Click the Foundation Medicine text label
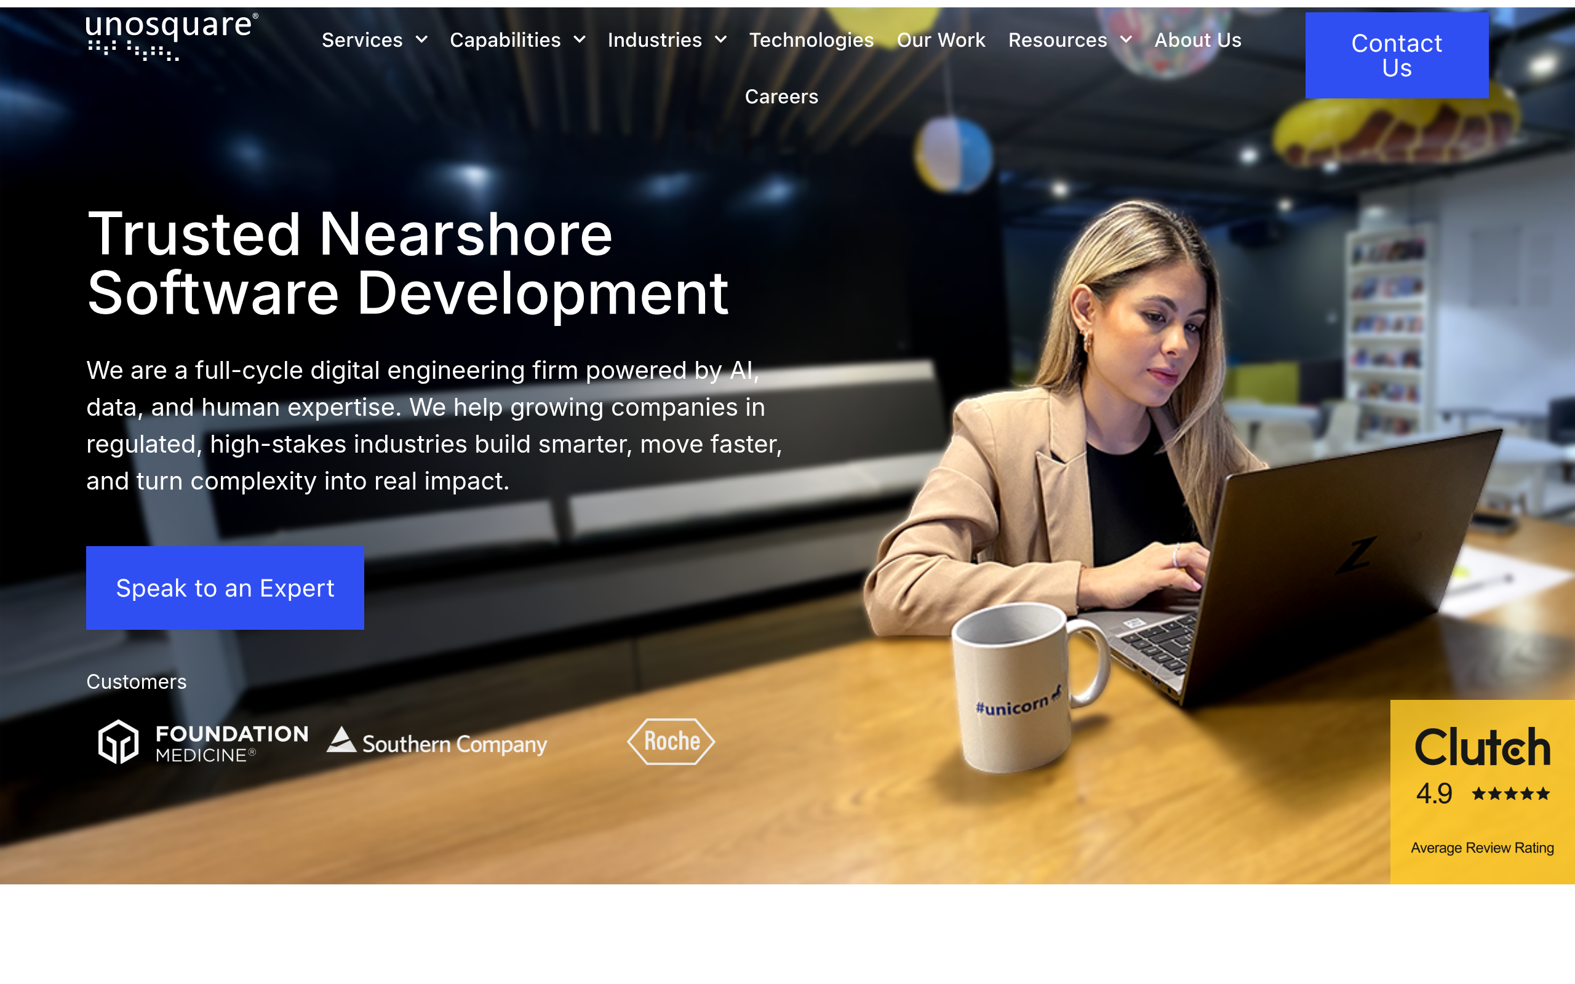Screen dimensions: 1575x984 pyautogui.click(x=231, y=743)
